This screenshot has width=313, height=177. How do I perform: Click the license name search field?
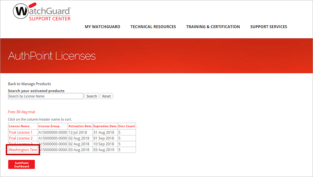click(45, 96)
